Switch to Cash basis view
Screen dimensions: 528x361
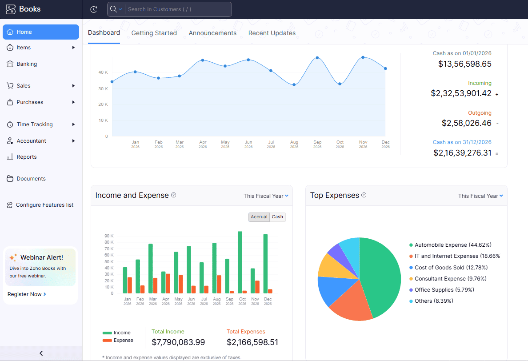point(277,217)
